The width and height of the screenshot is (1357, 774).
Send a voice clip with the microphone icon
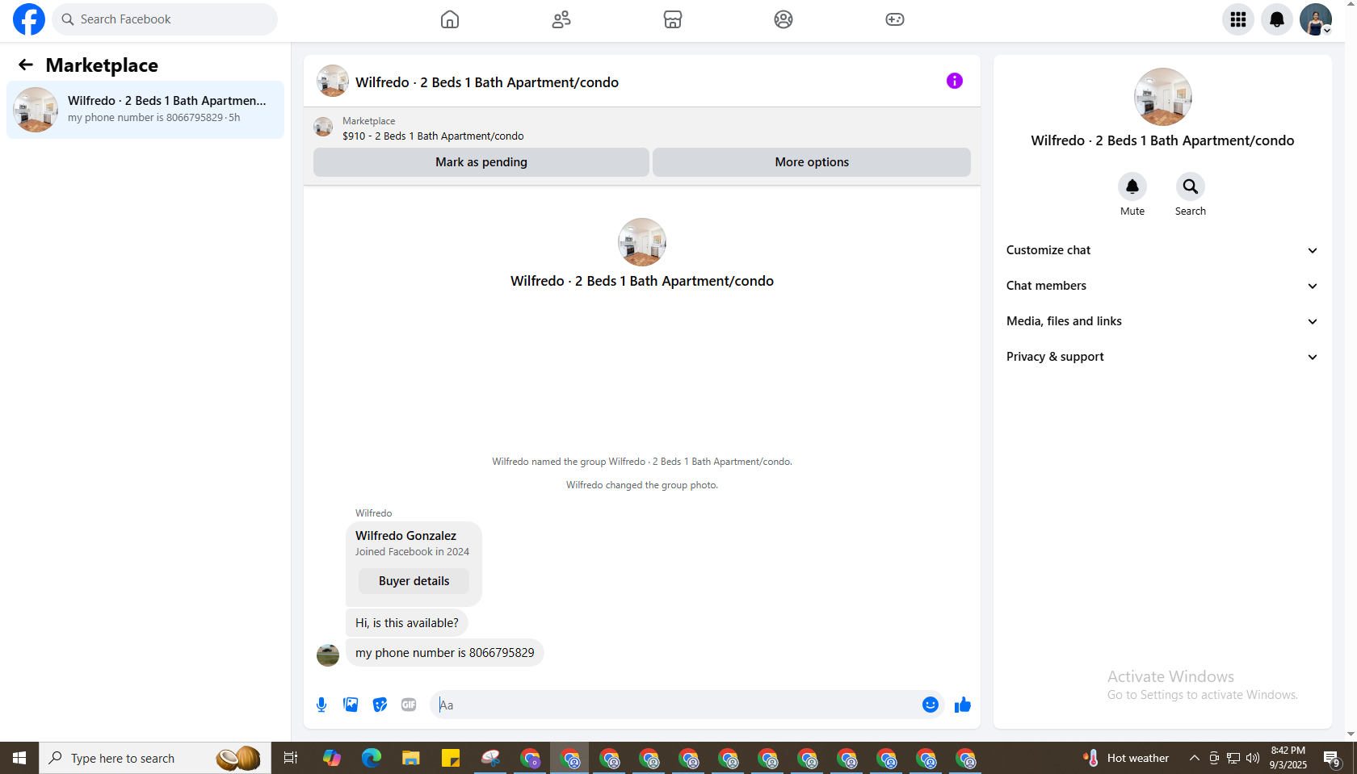point(321,705)
